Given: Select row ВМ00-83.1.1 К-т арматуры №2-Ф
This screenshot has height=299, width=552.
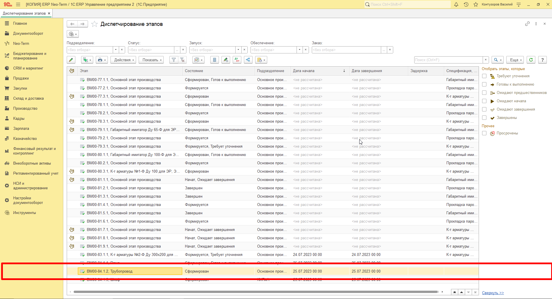Looking at the screenshot, I should tap(273, 254).
